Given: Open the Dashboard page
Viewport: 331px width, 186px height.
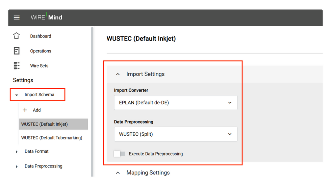Looking at the screenshot, I should [41, 36].
